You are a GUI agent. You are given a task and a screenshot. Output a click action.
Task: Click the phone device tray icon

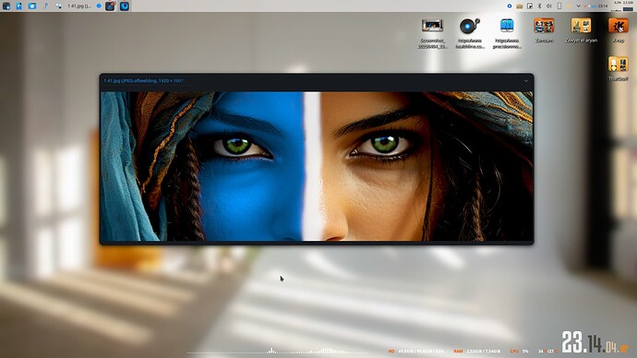pos(559,6)
